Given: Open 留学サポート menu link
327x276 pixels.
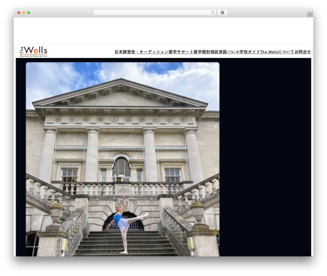Looking at the screenshot, I should (181, 52).
